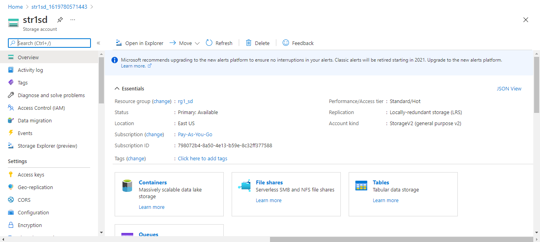Click the Diagnose and solve problems wrench icon

11,95
